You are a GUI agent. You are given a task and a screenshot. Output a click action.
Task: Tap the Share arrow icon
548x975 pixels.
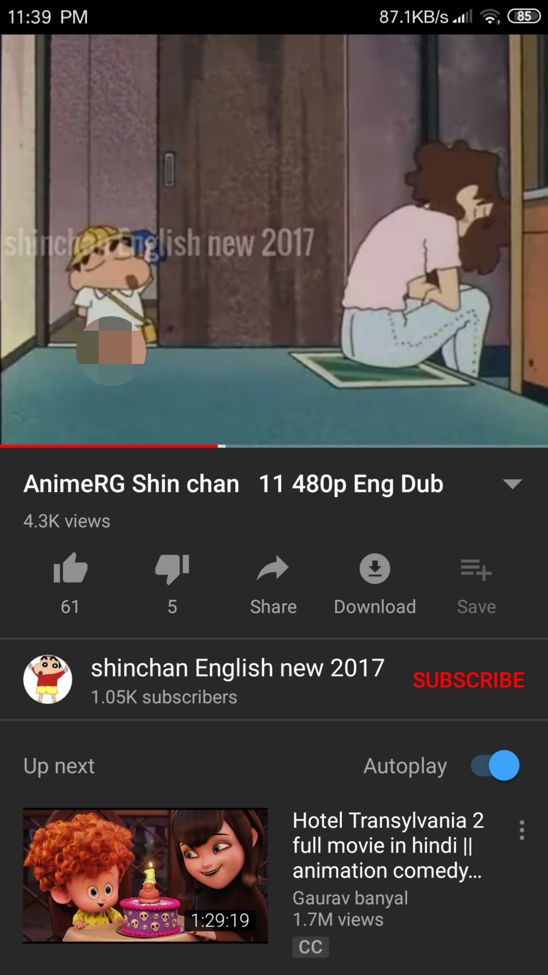[x=273, y=568]
